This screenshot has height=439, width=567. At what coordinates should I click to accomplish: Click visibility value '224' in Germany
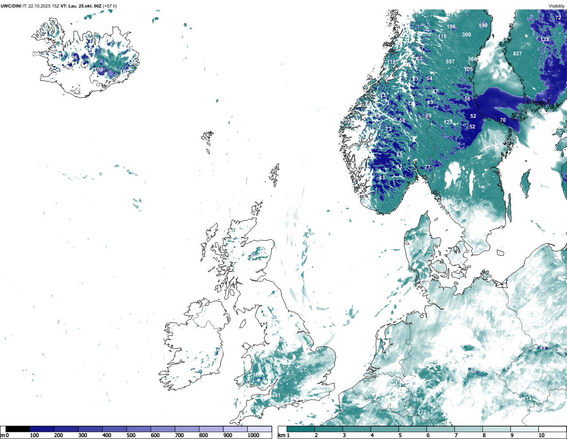pos(454,381)
